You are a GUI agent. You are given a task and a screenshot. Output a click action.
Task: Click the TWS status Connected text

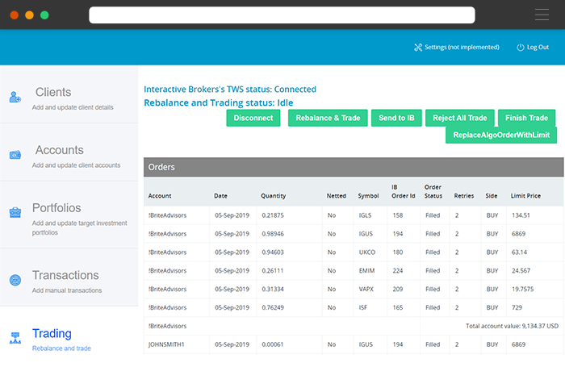[x=230, y=90]
